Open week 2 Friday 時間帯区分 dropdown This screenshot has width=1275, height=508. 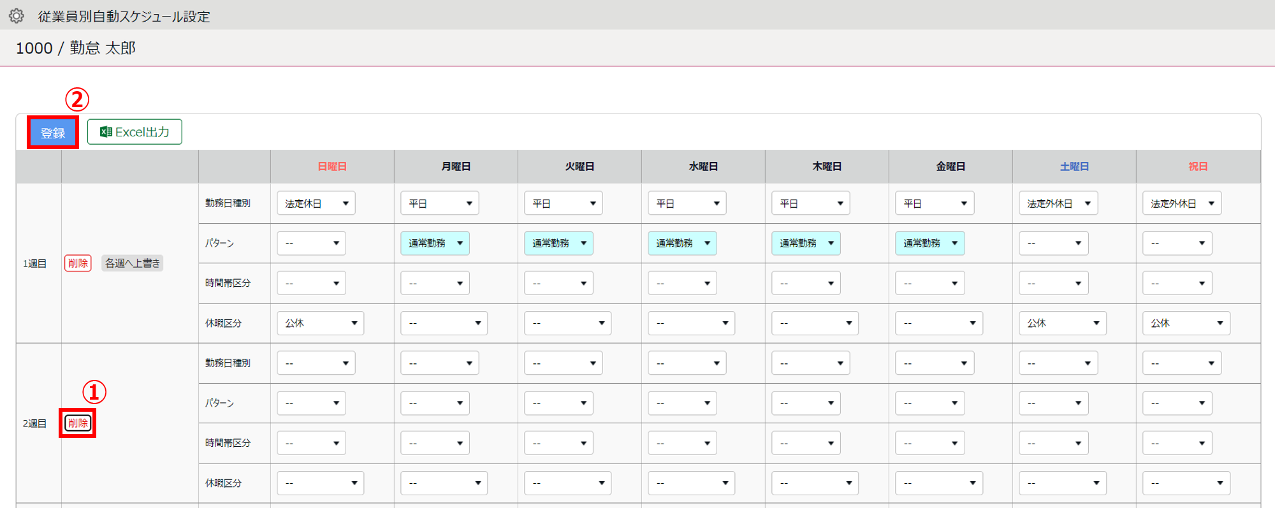coord(929,443)
